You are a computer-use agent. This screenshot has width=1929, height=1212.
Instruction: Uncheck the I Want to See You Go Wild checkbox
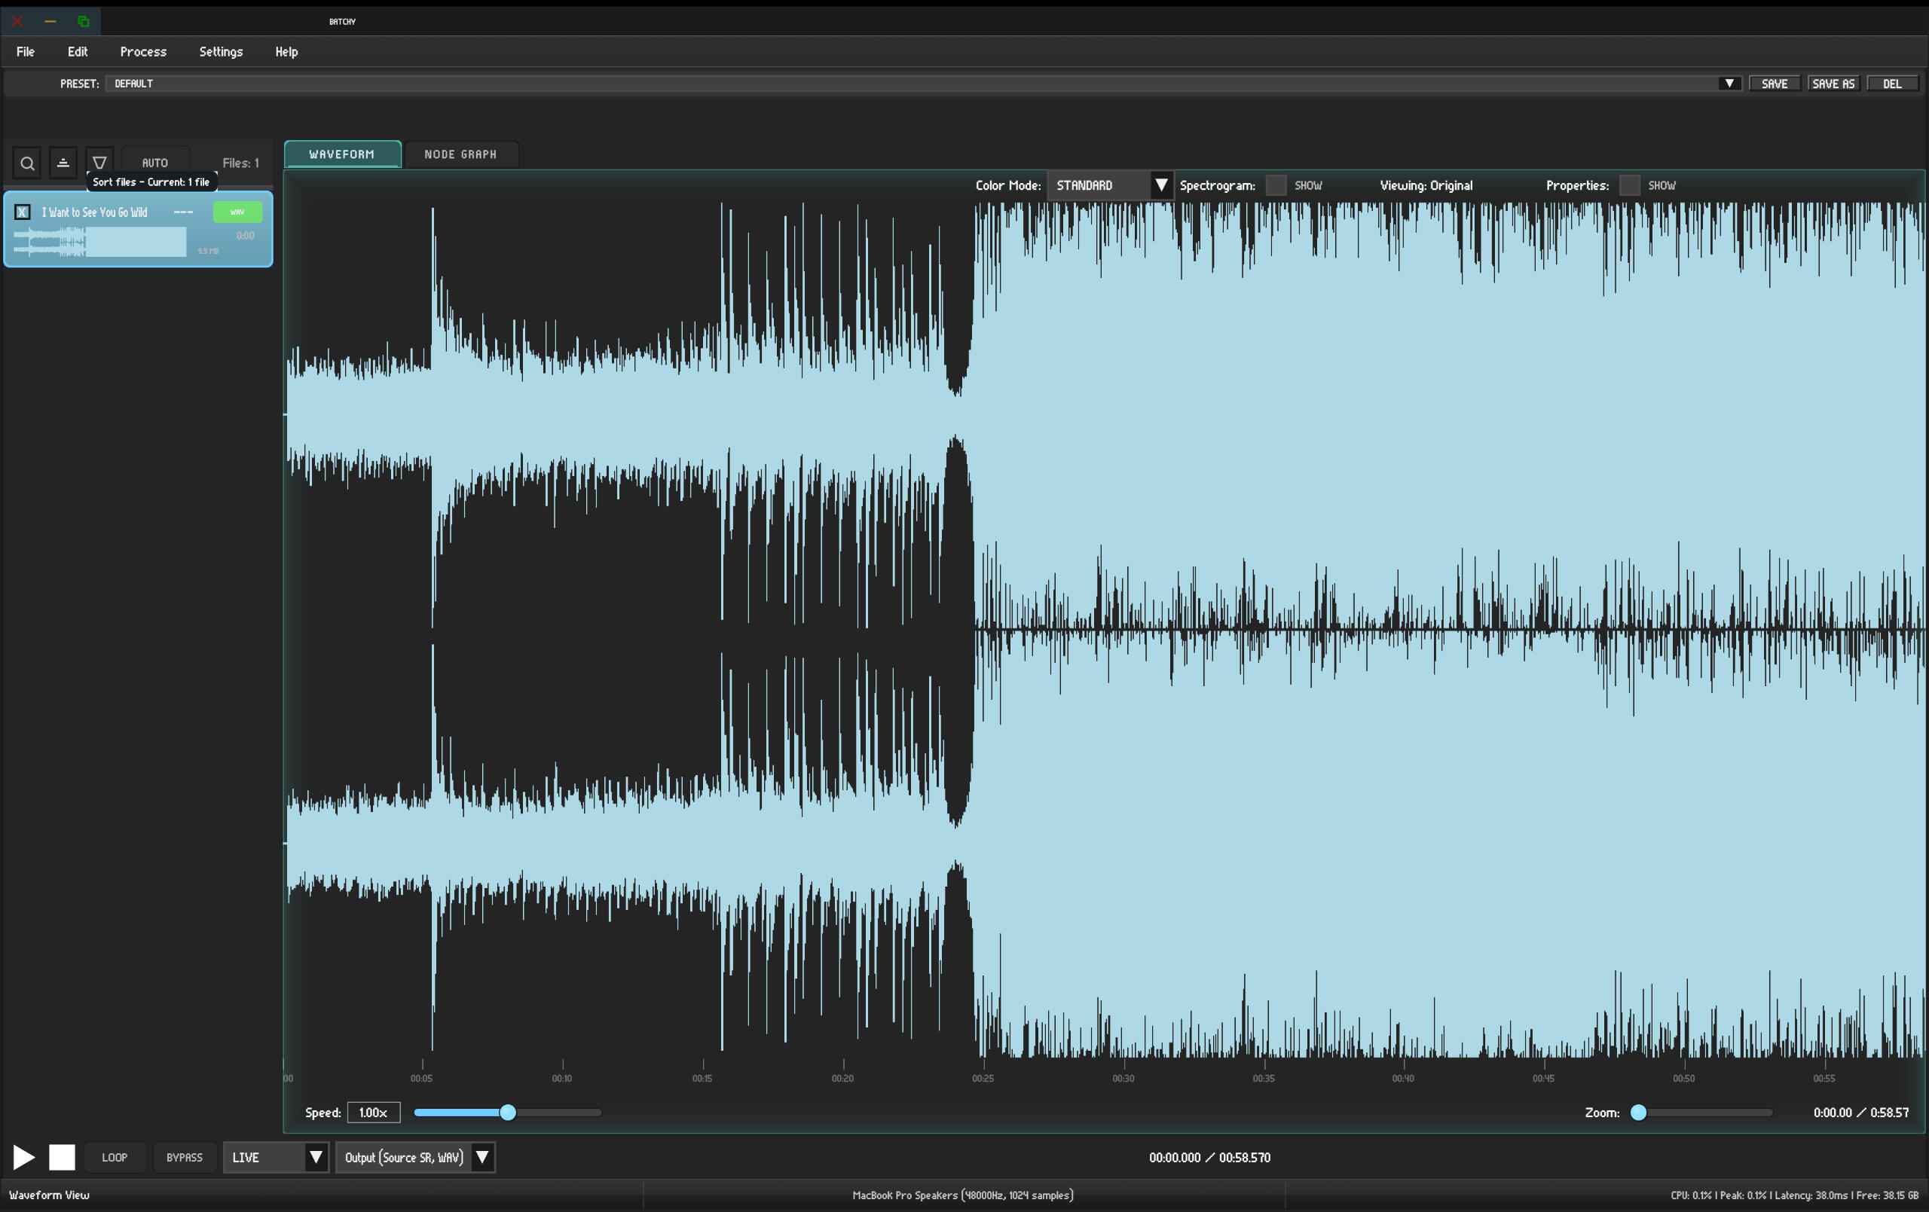[23, 212]
